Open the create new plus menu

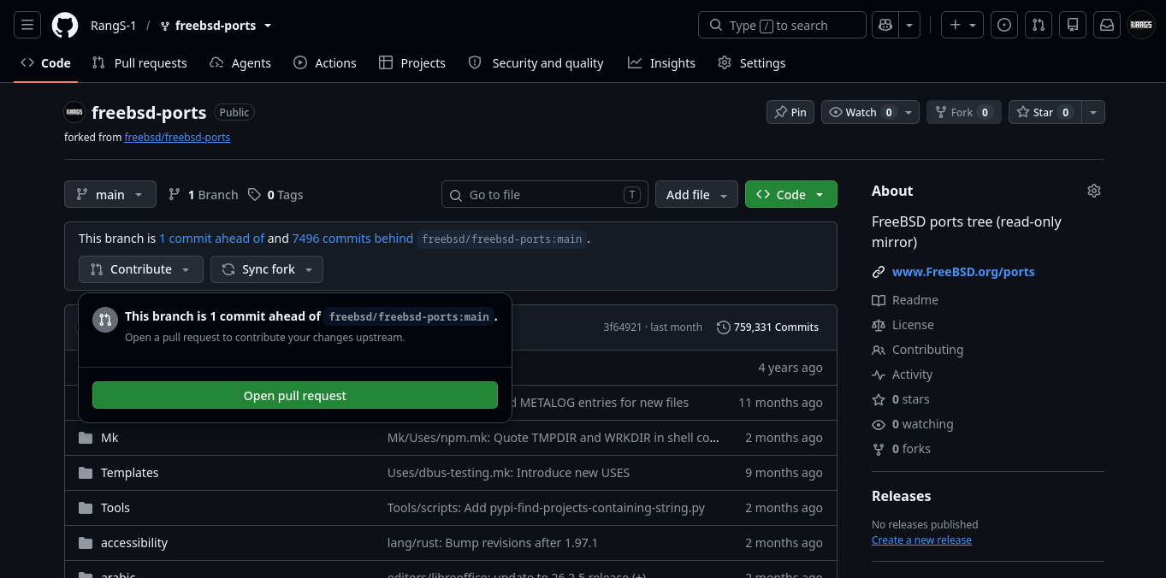click(x=962, y=25)
